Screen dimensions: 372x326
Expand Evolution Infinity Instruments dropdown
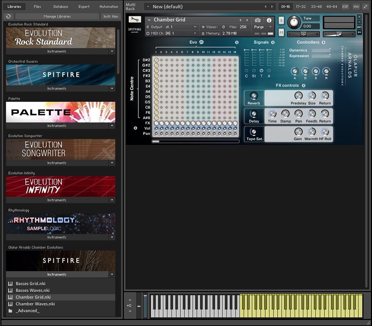[112, 200]
